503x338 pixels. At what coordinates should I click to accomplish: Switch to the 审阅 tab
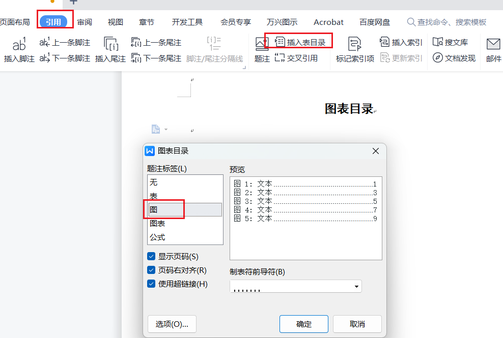pos(85,22)
